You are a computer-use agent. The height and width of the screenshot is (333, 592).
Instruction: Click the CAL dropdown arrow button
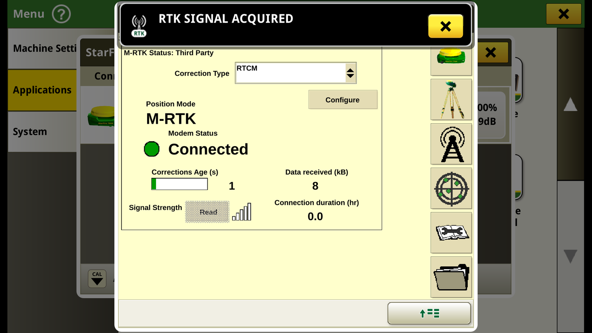point(97,279)
